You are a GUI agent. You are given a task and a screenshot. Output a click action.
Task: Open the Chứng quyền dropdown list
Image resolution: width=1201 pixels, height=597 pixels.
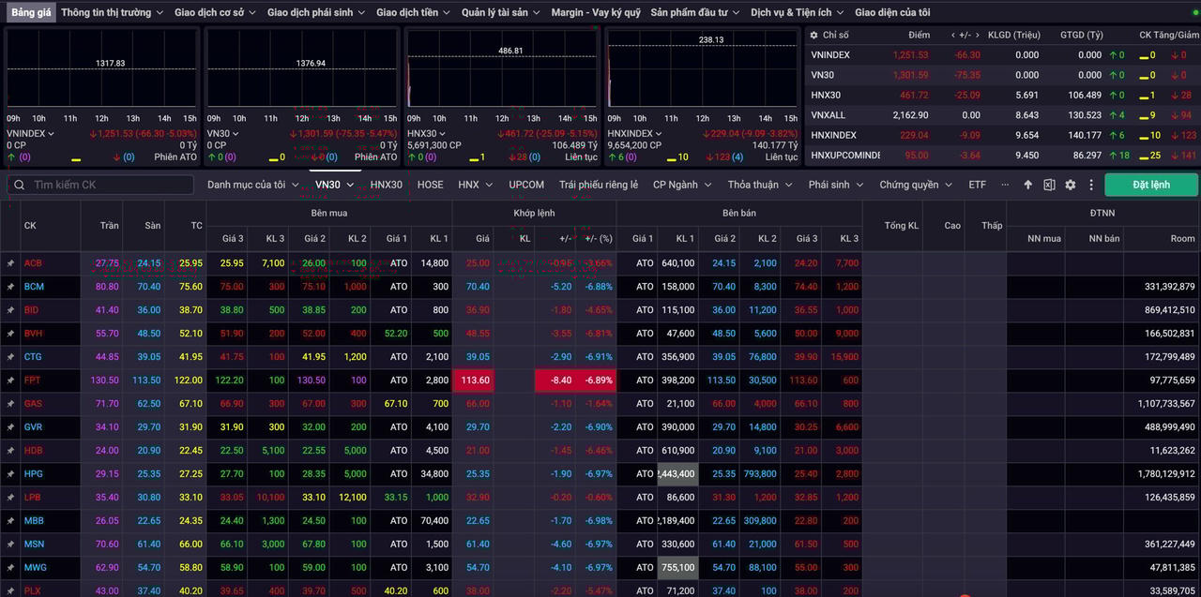915,185
